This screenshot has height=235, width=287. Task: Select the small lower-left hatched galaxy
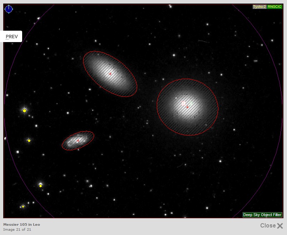click(x=78, y=141)
